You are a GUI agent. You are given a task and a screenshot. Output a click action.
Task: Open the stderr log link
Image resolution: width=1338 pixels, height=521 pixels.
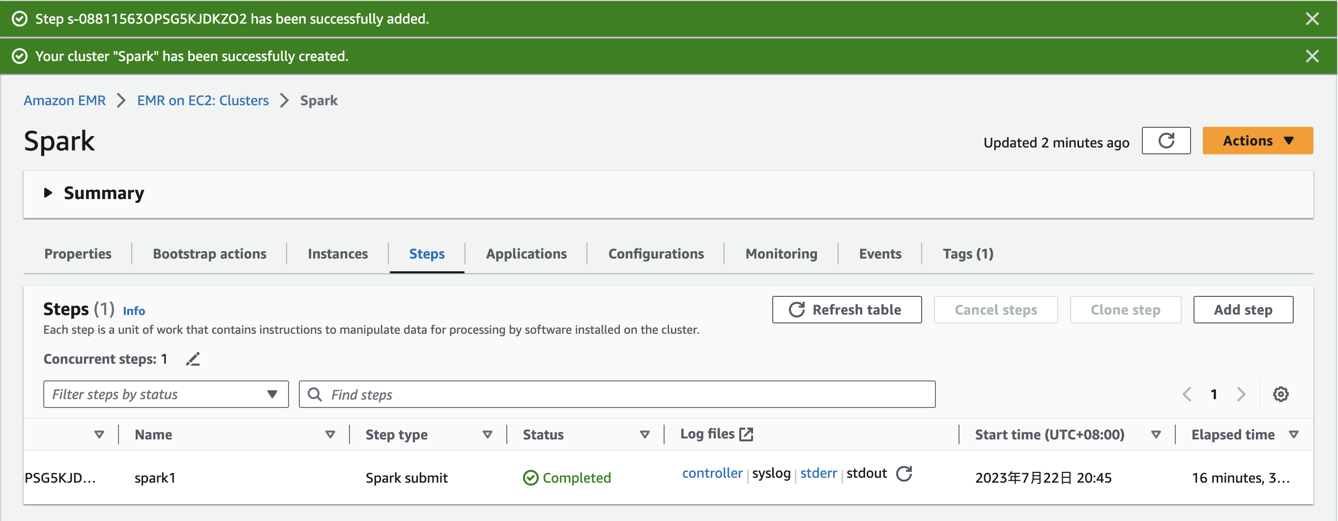click(x=818, y=473)
